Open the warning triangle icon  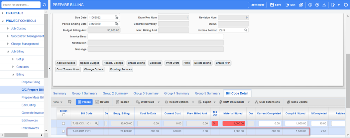coord(324,5)
